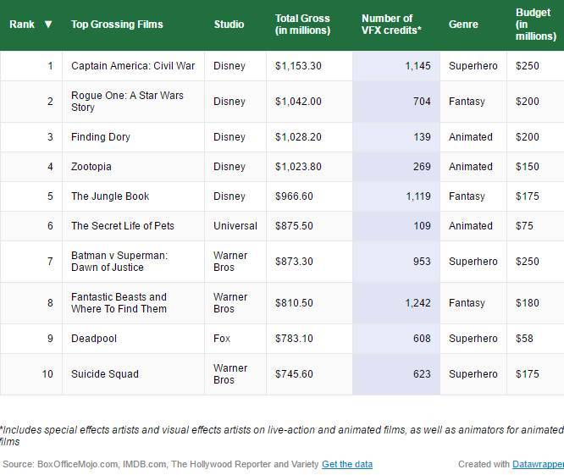Select the Suicide Squad title cell
The width and height of the screenshot is (564, 475).
[105, 374]
